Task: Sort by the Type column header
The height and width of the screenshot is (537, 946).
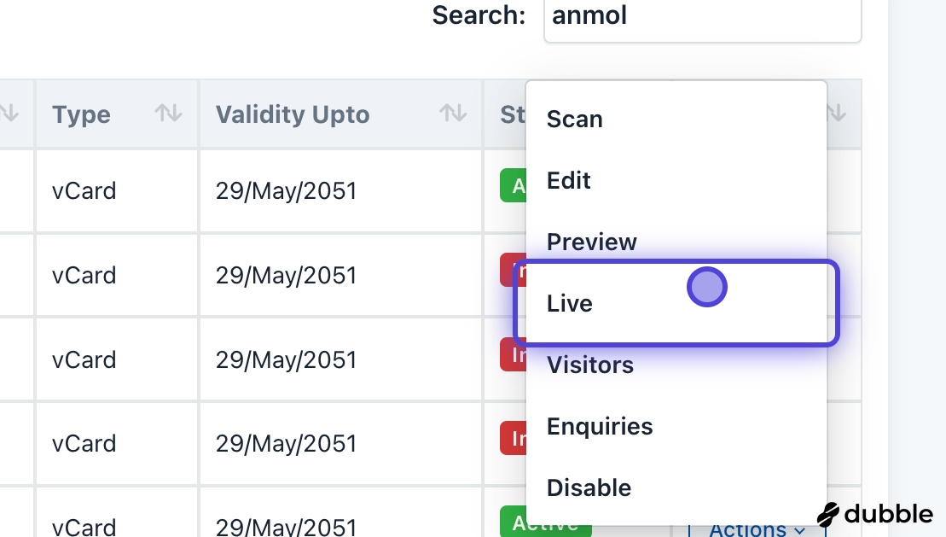Action: pos(82,114)
